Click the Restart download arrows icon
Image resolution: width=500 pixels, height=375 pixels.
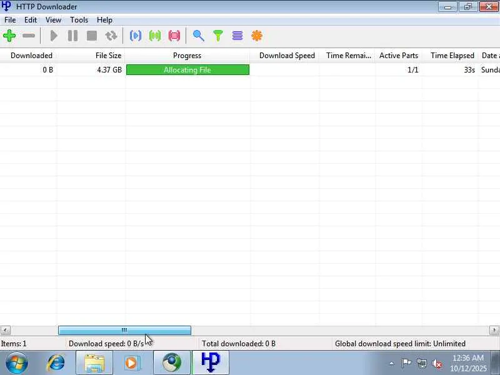coord(111,36)
